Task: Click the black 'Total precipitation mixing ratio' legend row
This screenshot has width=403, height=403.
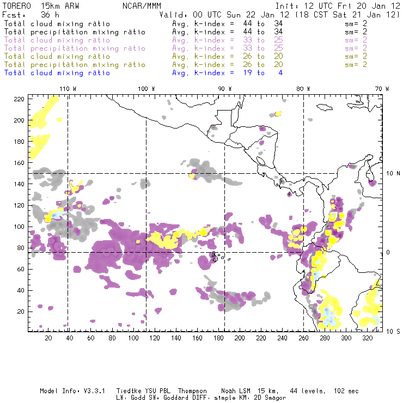Action: click(x=75, y=32)
